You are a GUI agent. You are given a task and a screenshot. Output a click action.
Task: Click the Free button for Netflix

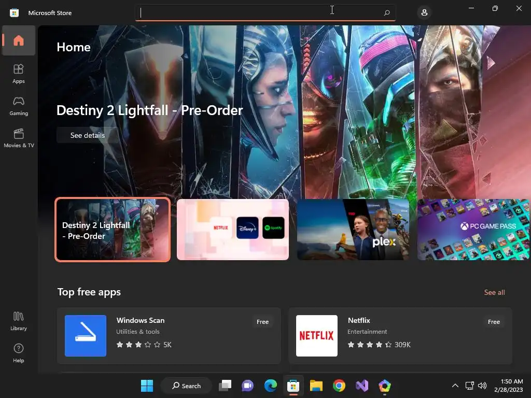tap(494, 322)
